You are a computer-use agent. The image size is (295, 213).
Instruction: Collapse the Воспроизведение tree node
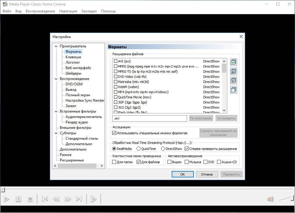click(56, 79)
